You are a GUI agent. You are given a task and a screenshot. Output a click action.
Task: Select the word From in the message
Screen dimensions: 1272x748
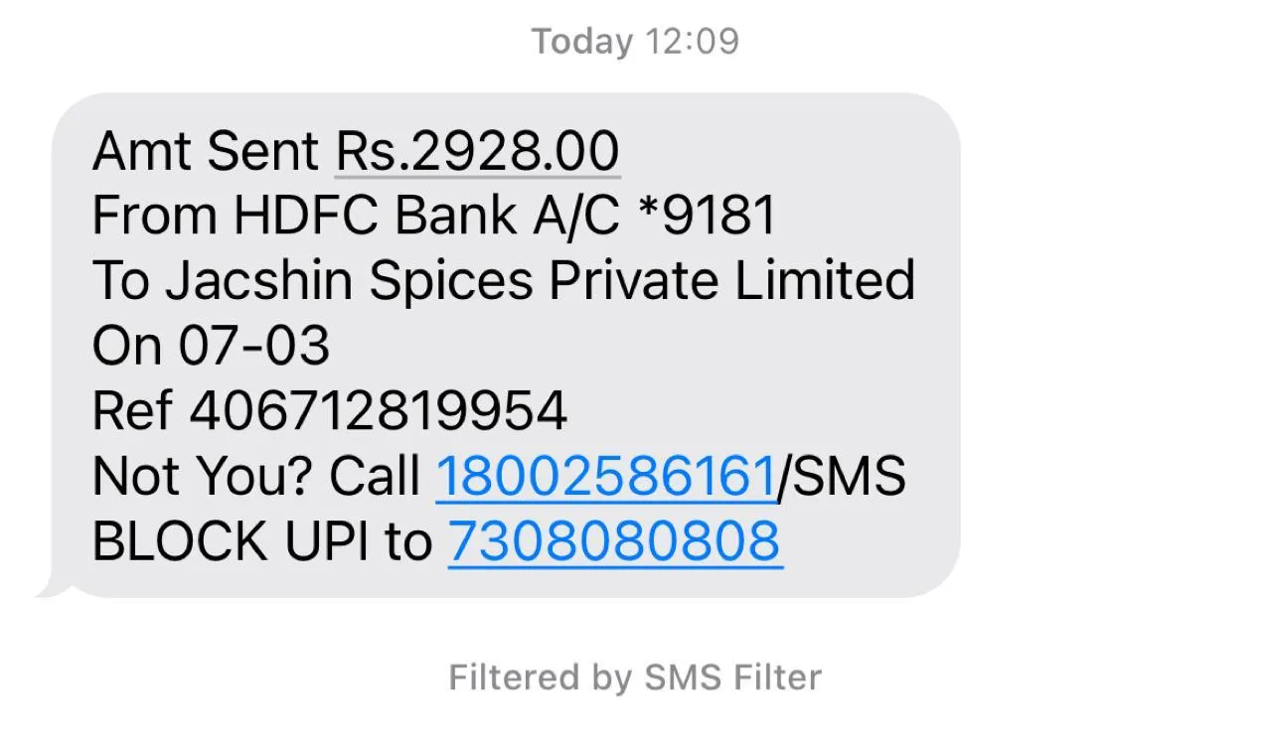tap(155, 216)
